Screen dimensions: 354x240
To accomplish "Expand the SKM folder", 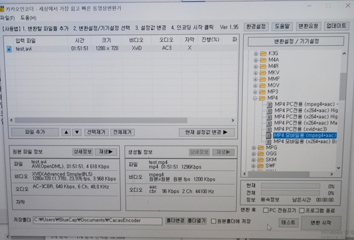I will click(253, 160).
